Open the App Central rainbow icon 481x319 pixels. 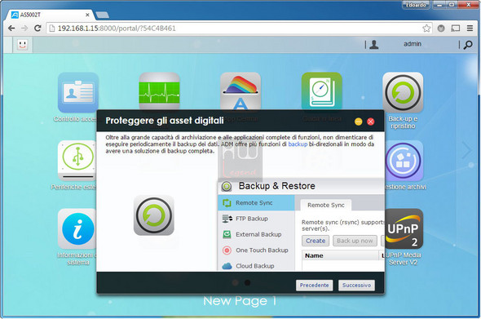click(240, 91)
